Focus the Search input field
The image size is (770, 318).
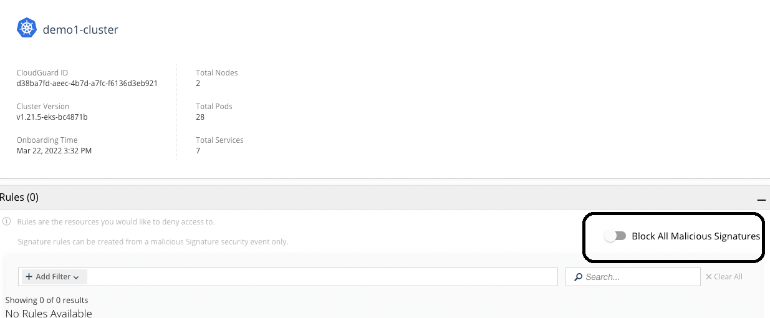[x=633, y=277]
